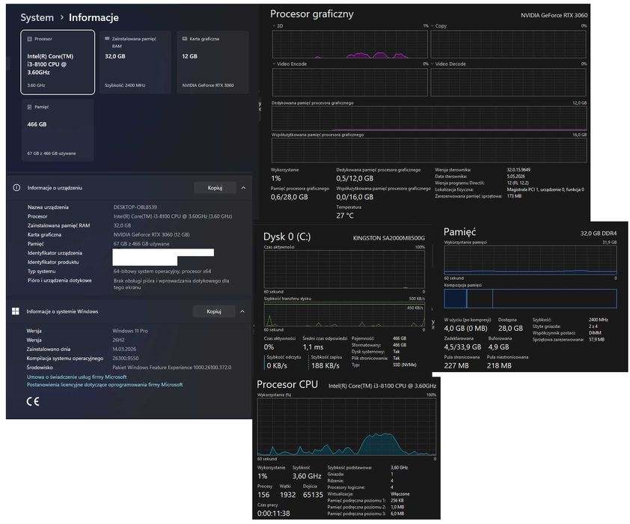The width and height of the screenshot is (630, 524).
Task: Click the CPU Wykorzystanie usage graph
Action: pyautogui.click(x=346, y=427)
